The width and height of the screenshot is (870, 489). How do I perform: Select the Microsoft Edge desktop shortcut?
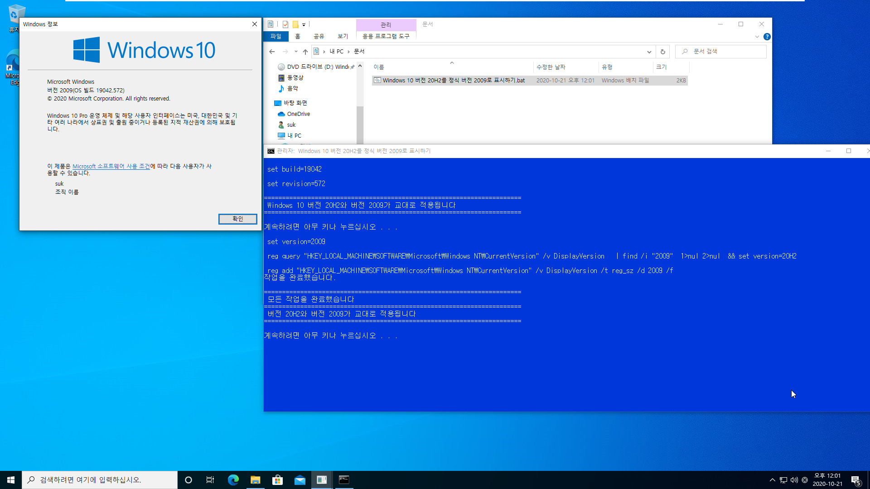point(13,67)
